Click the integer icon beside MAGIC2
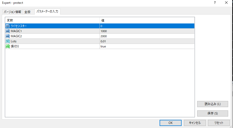 [x=8, y=36]
